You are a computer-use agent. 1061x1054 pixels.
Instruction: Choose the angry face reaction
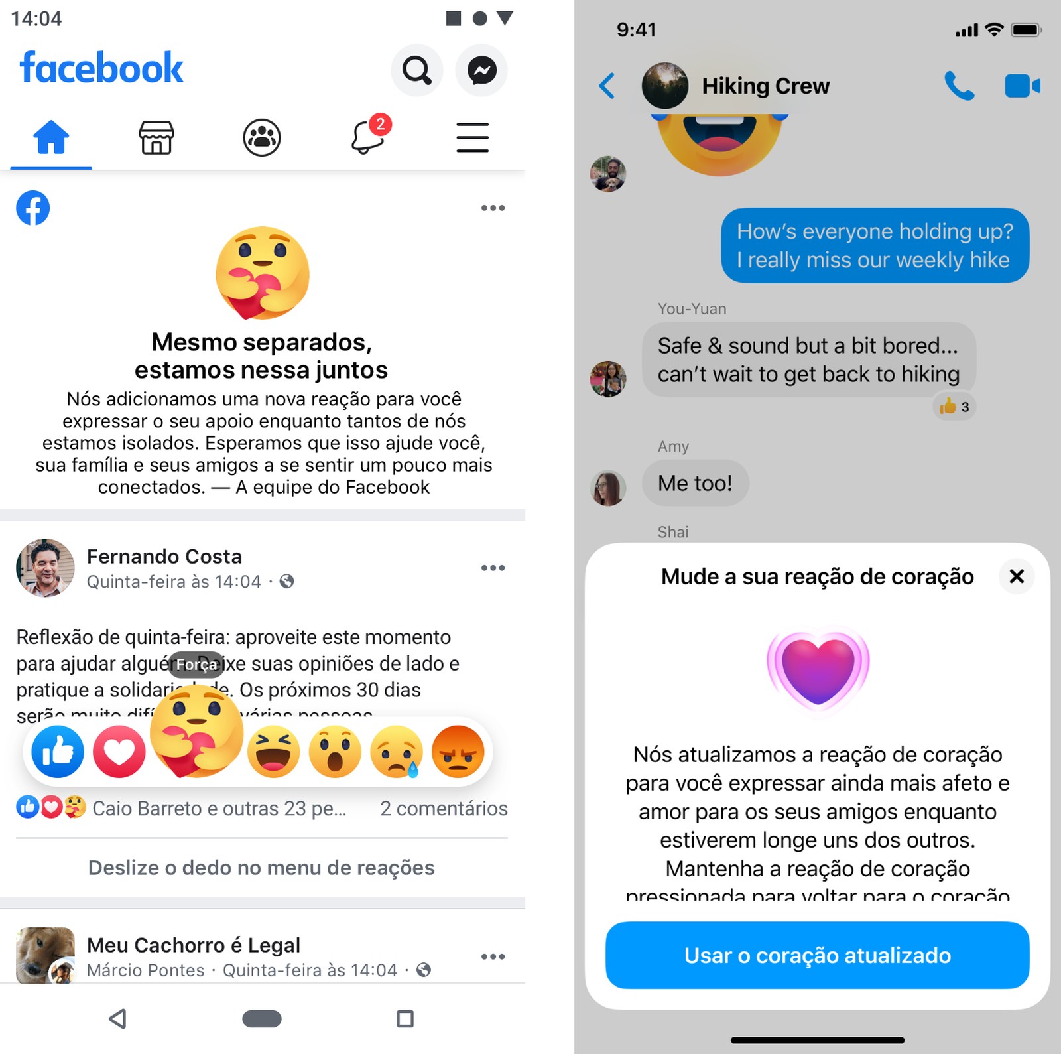click(458, 752)
